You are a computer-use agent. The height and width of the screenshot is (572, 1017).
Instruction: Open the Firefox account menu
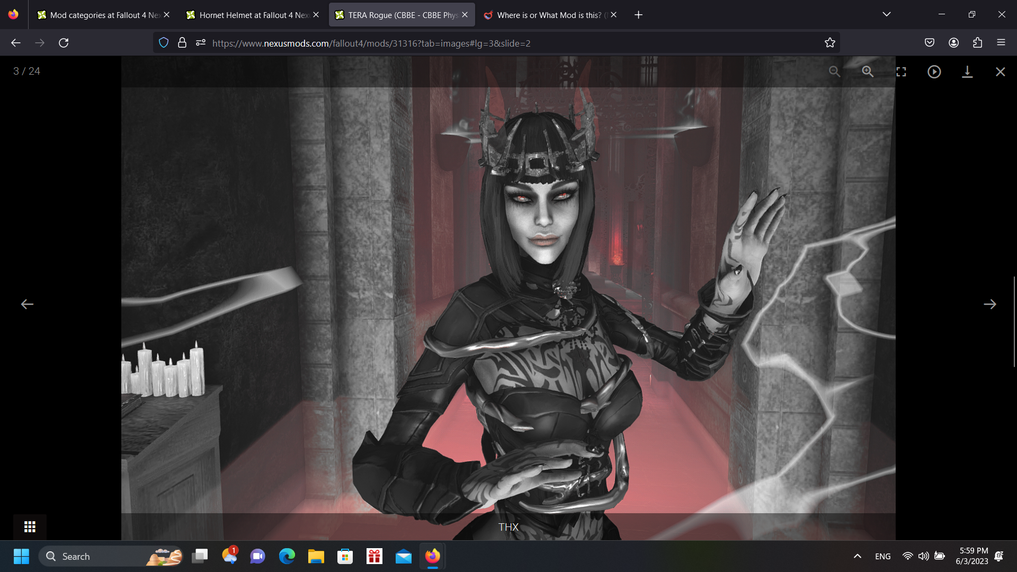[x=953, y=43]
